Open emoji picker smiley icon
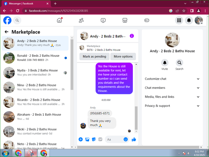Viewport: 209px width, 157px height. point(125,139)
